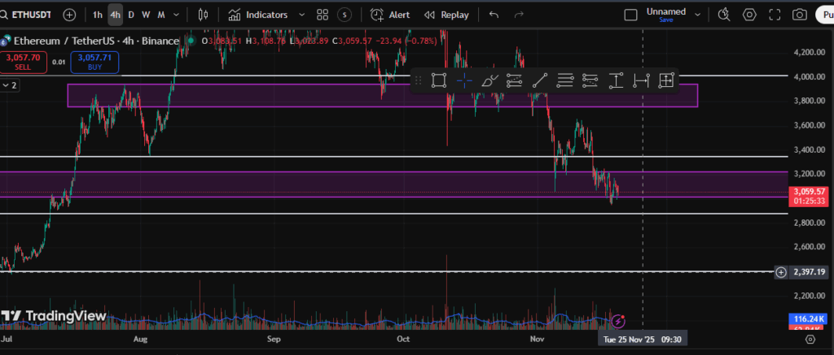Start bar Replay mode
Screen dimensions: 834x355
[x=447, y=15]
